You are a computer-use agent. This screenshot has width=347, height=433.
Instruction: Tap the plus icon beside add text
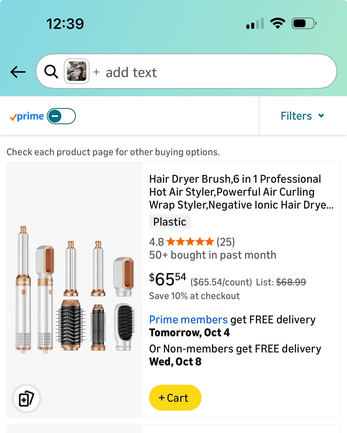click(x=96, y=72)
